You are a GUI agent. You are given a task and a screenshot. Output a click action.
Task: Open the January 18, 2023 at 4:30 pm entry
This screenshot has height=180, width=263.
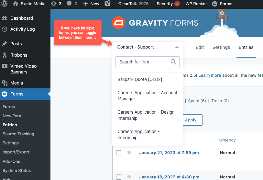[x=169, y=177]
